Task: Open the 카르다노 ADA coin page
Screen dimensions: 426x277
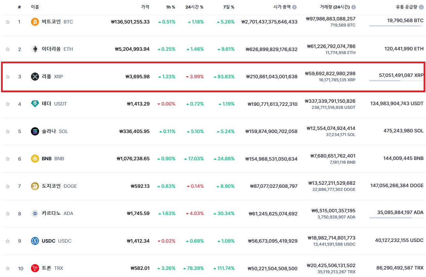Action: point(57,213)
